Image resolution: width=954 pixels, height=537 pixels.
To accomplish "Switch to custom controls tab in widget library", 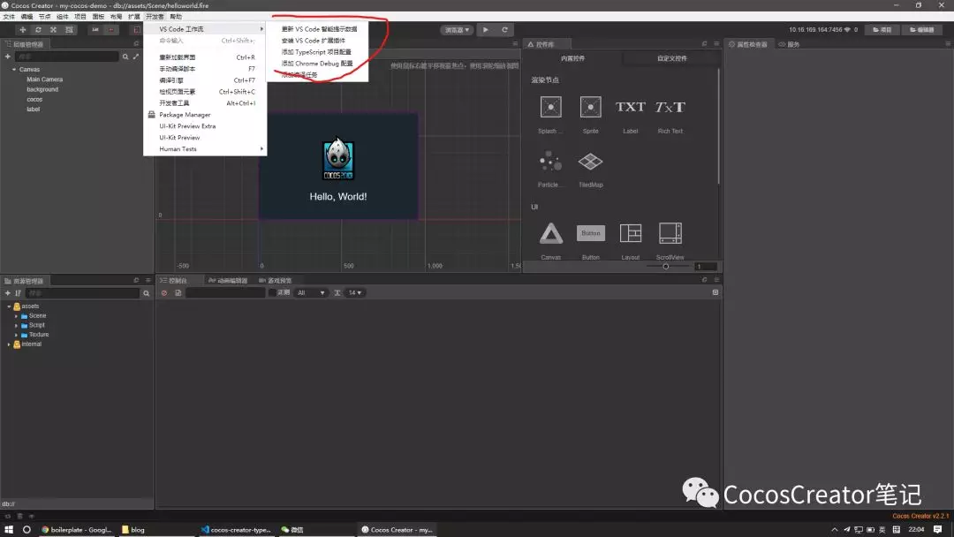I will click(x=671, y=58).
